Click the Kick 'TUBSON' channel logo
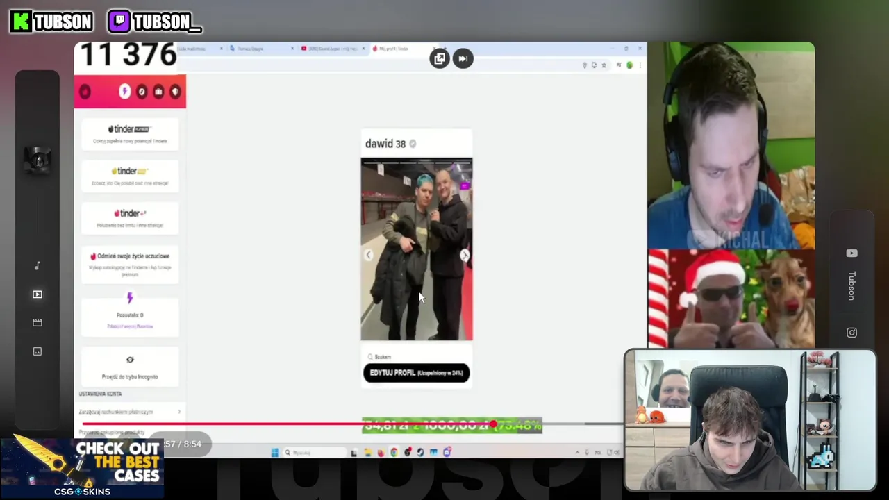The width and height of the screenshot is (889, 500). coord(51,22)
